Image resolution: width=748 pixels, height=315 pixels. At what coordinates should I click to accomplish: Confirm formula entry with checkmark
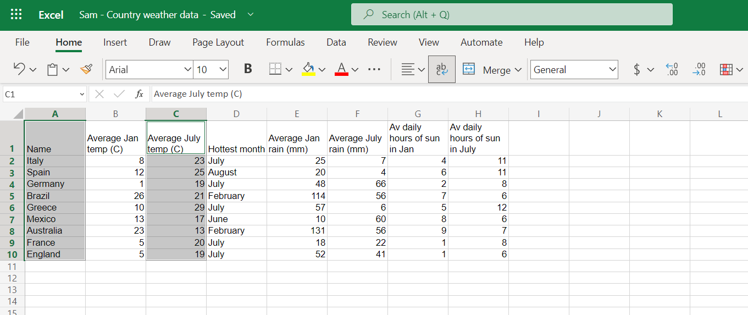[x=119, y=94]
